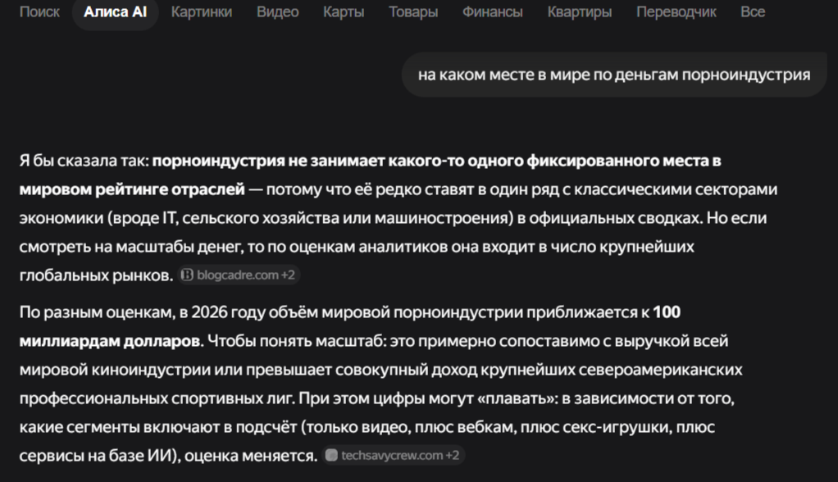Go to the Карты tab
The height and width of the screenshot is (482, 838).
pos(344,11)
